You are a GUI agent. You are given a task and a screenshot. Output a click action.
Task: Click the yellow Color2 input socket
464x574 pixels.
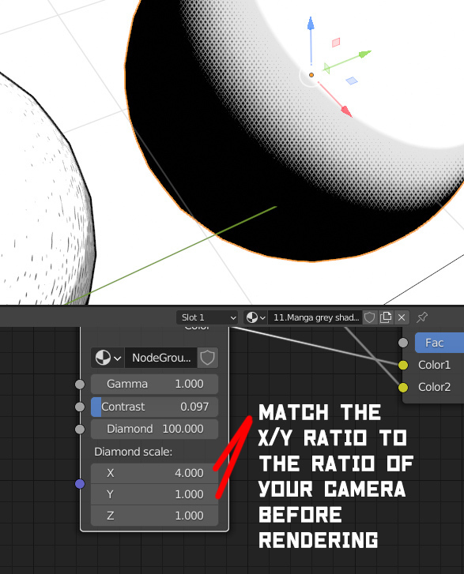click(x=403, y=388)
